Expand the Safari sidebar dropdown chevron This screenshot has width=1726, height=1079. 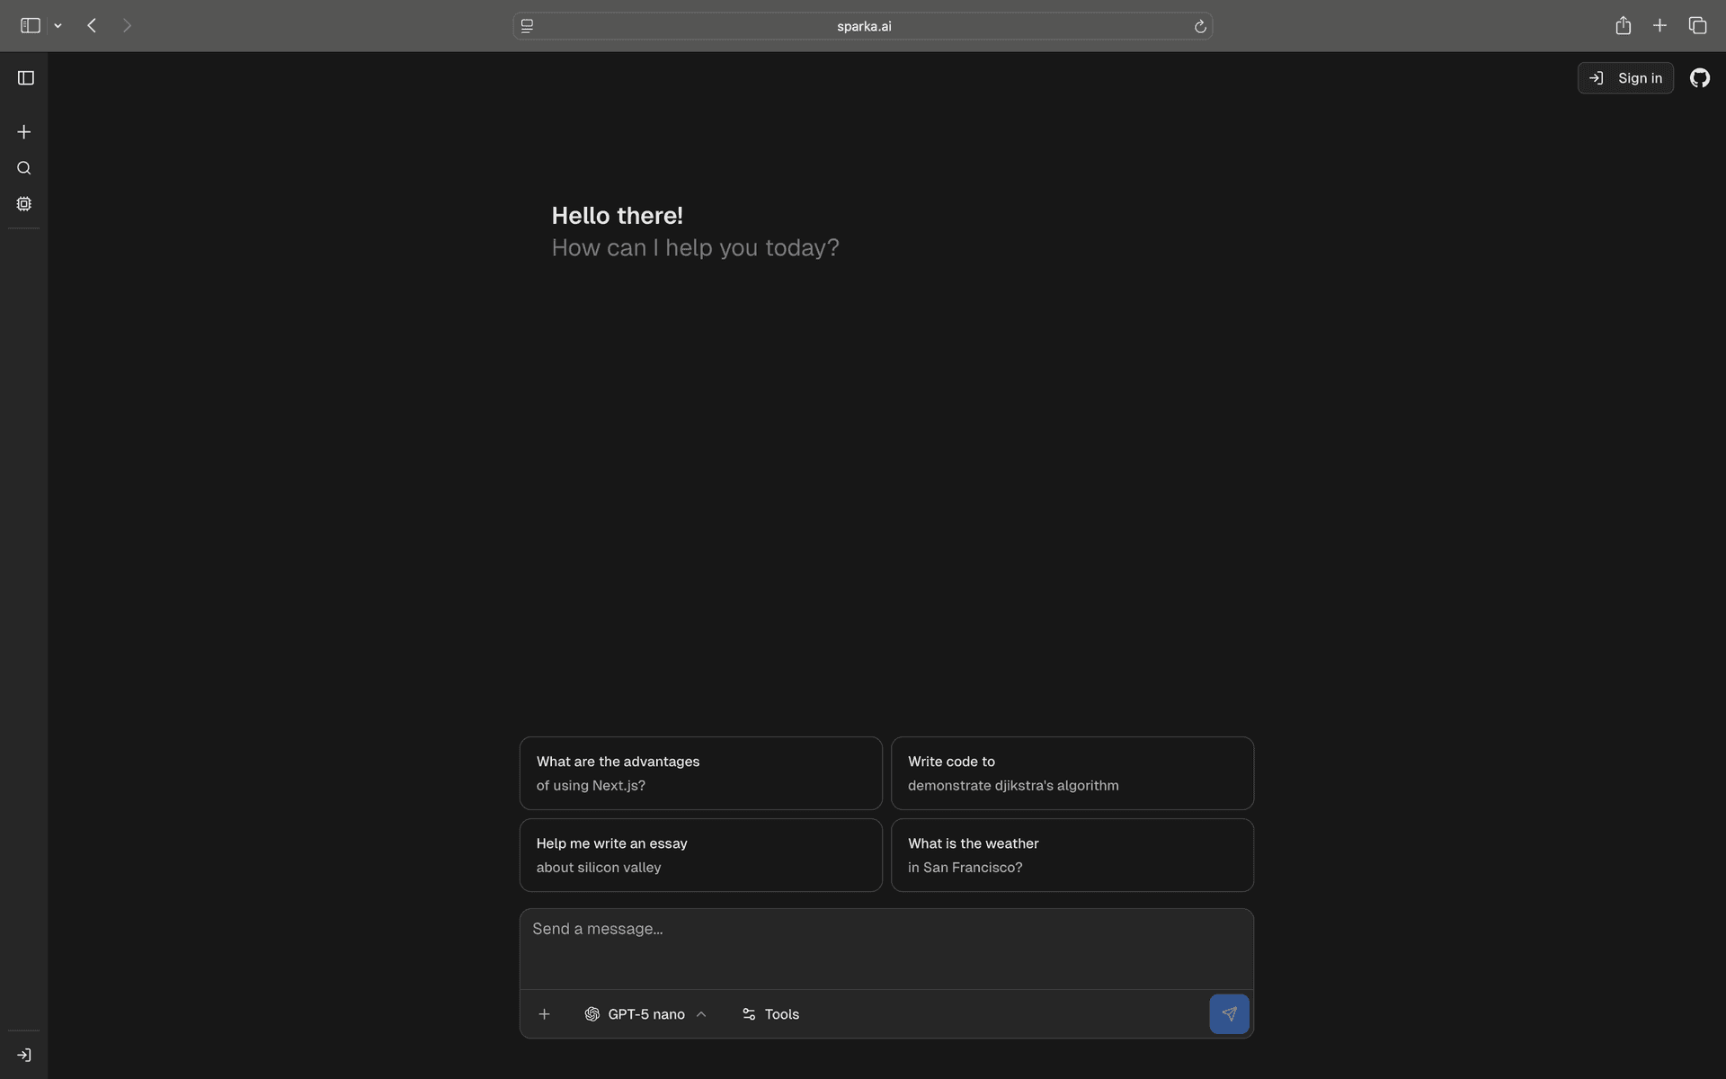click(x=58, y=26)
